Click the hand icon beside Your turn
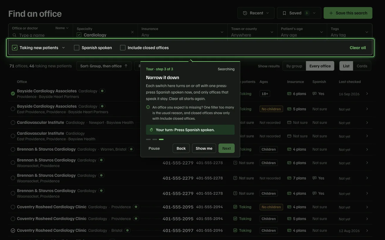Image resolution: width=385 pixels, height=240 pixels. [x=151, y=130]
